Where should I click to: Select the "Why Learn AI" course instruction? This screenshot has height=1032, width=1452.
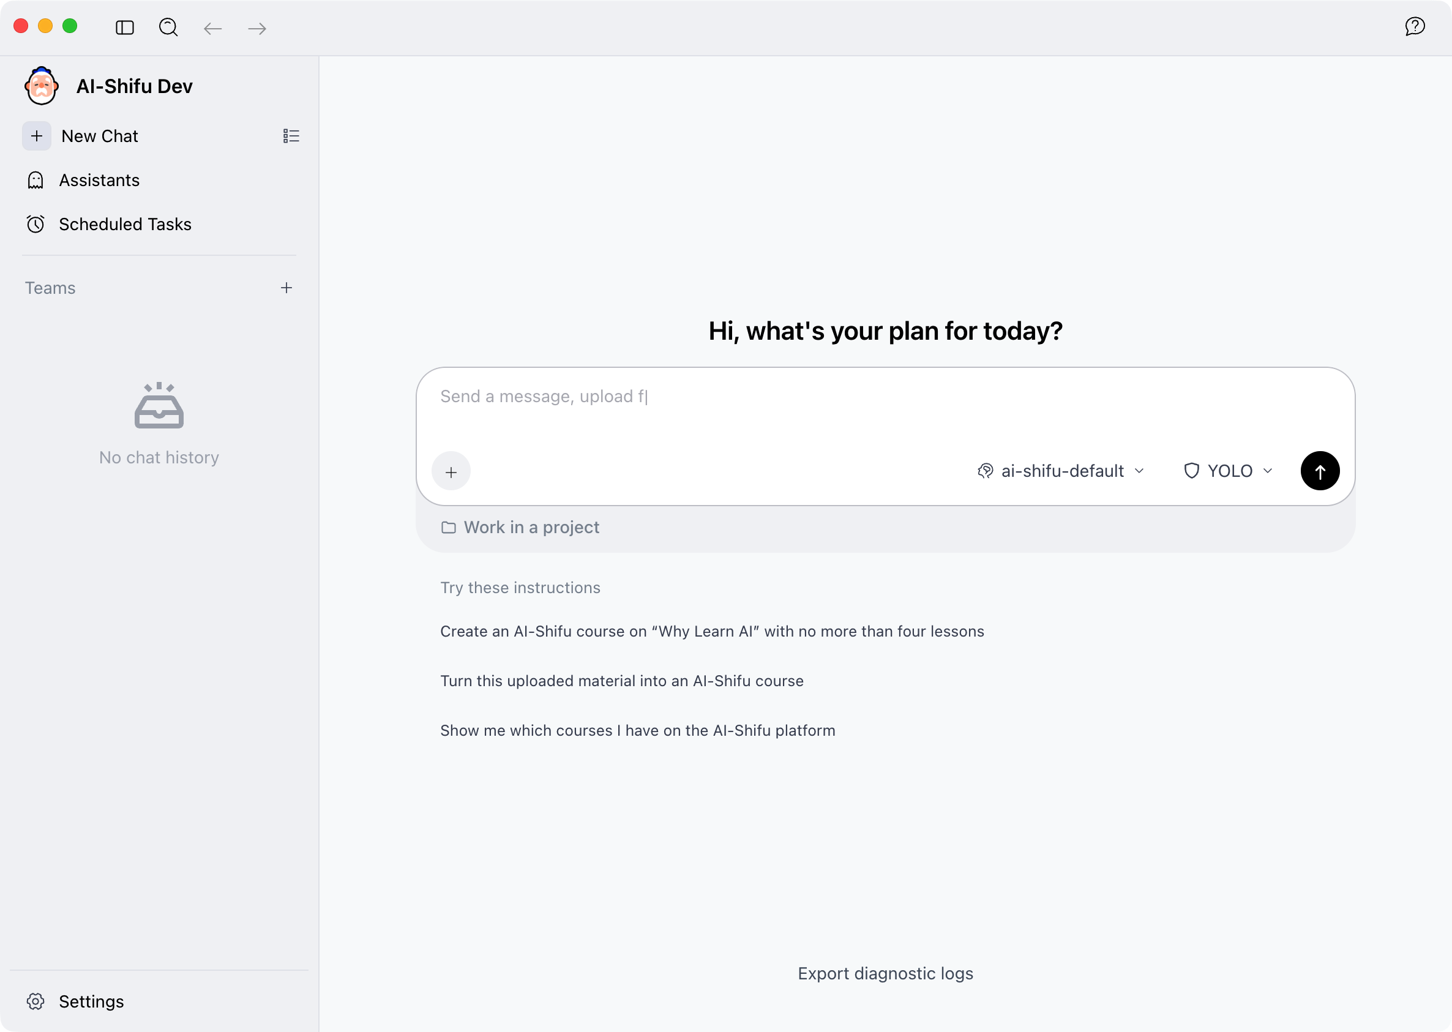tap(713, 631)
